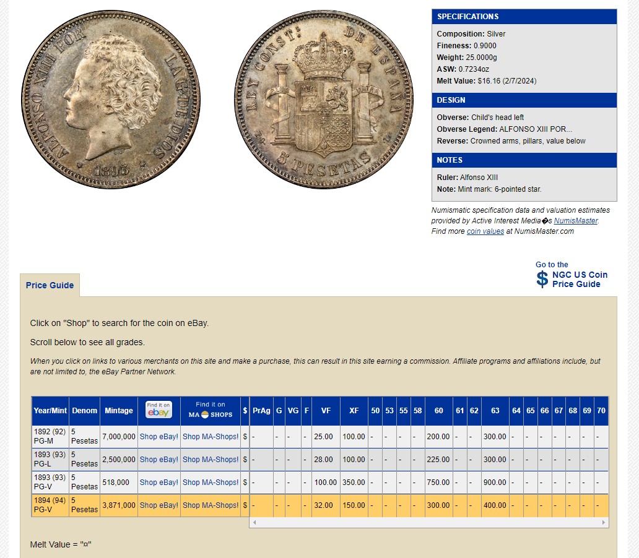This screenshot has width=639, height=558.
Task: Click the dollar sign NGC price guide icon
Action: point(542,279)
